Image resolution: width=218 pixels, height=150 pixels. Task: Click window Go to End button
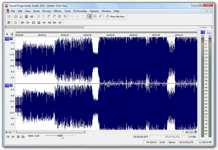[x=13, y=137]
